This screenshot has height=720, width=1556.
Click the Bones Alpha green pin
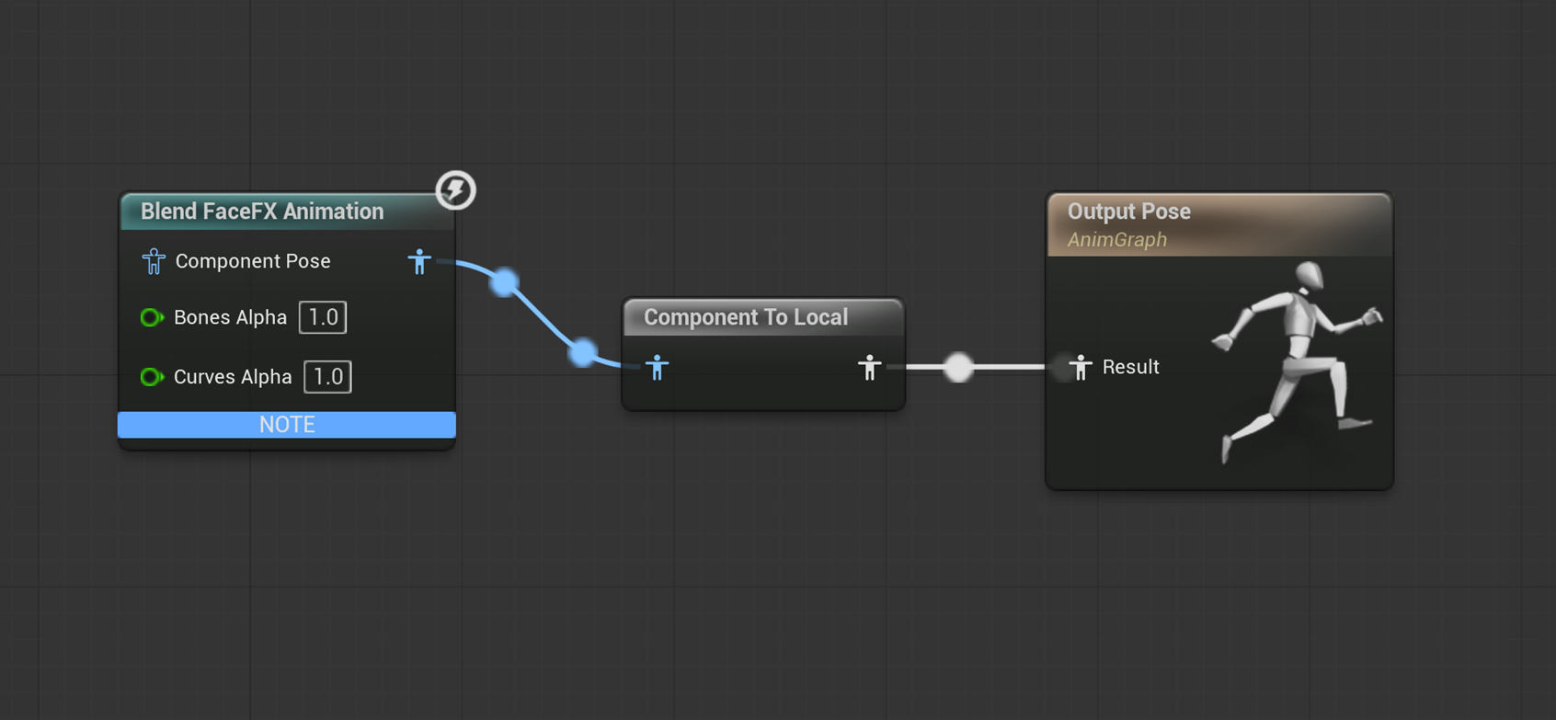pyautogui.click(x=152, y=317)
